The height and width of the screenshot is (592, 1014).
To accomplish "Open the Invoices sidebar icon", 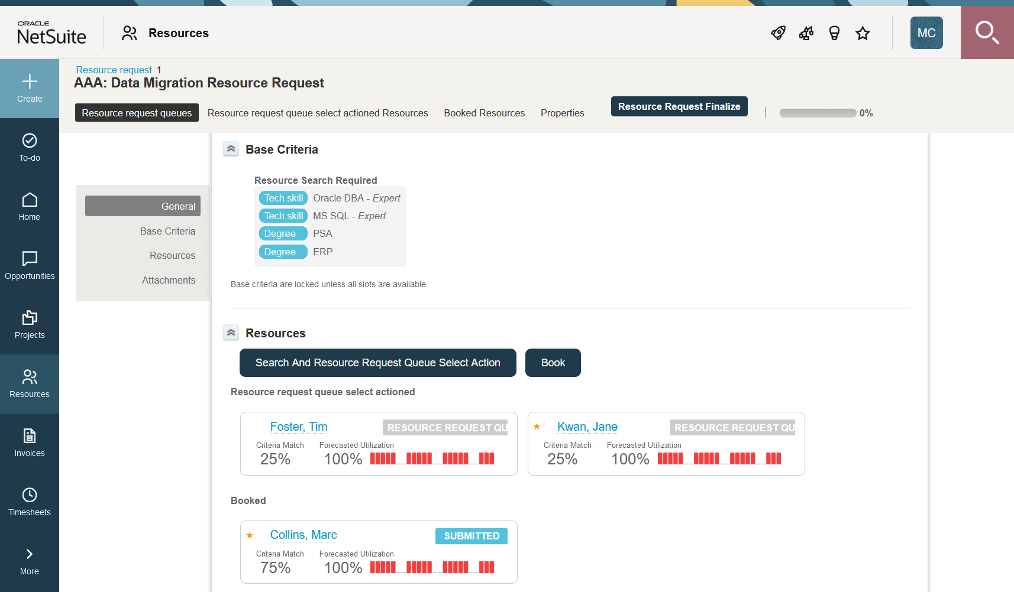I will [29, 442].
